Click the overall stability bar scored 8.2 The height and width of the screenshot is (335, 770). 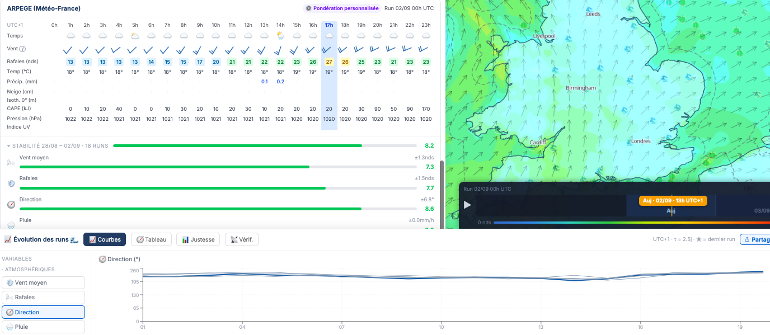click(x=265, y=145)
